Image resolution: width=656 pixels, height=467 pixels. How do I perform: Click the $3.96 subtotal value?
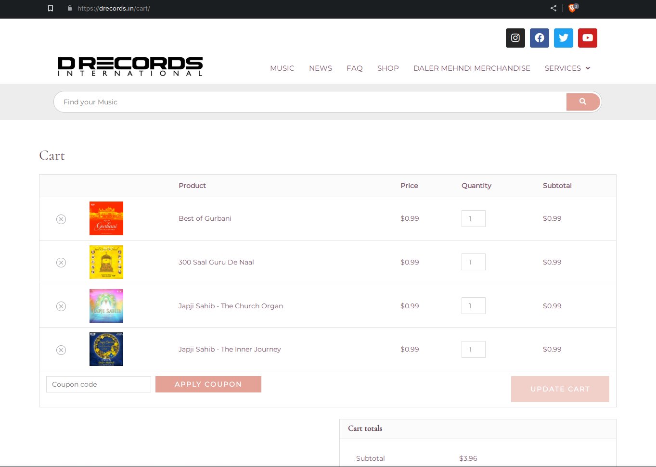[x=468, y=458]
